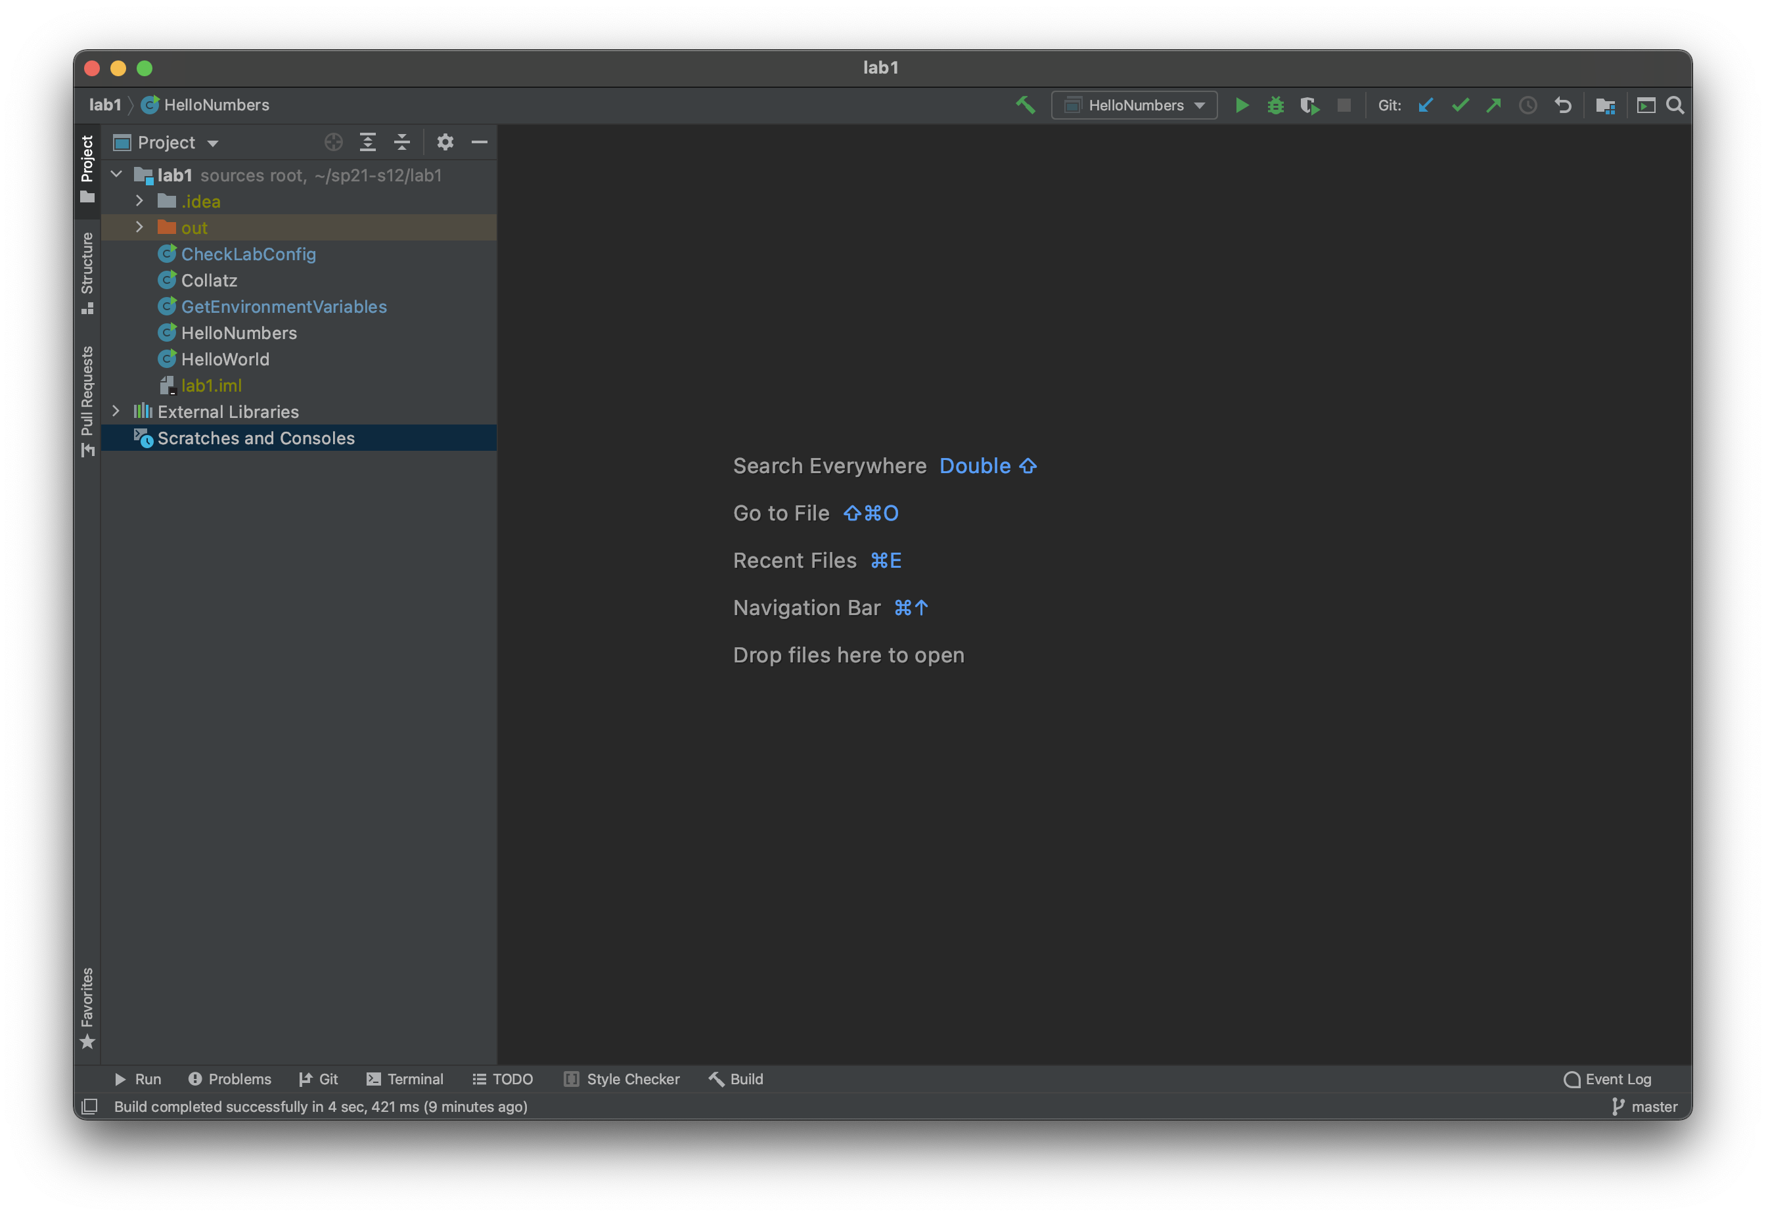This screenshot has height=1217, width=1766.
Task: Hide the Project tool window with minus icon
Action: click(480, 142)
